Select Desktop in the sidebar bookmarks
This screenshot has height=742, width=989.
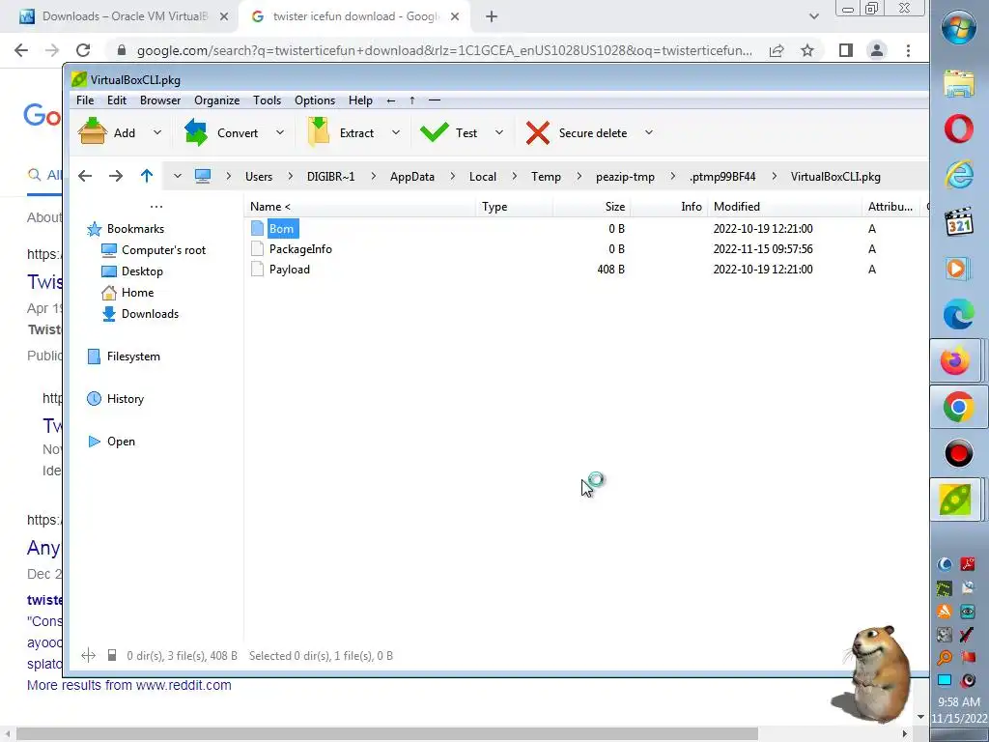click(x=142, y=271)
